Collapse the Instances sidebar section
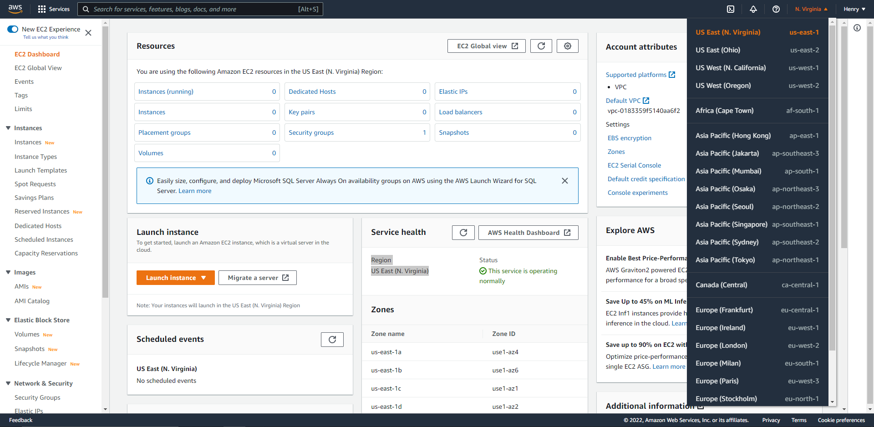Screen dimensions: 874x427 8,128
